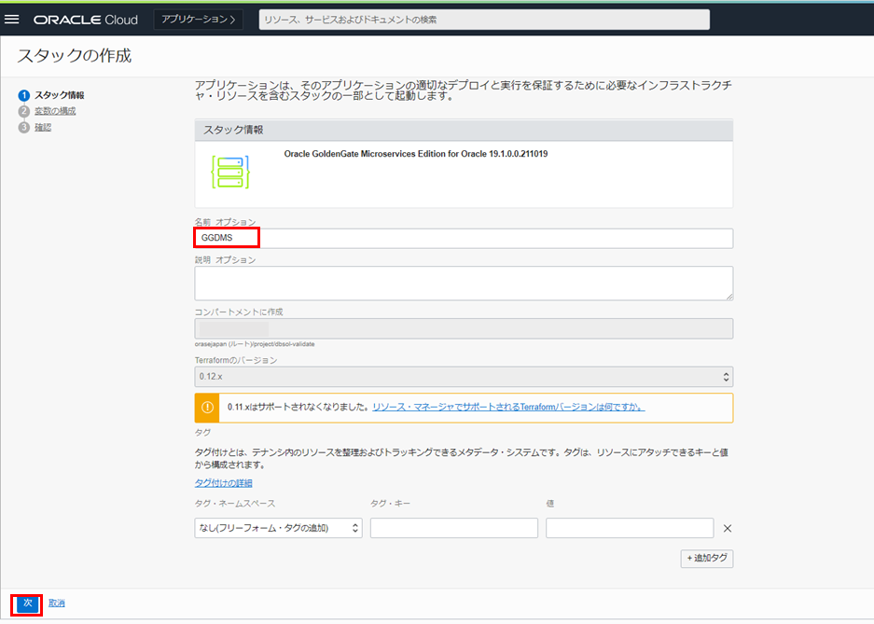874x624 pixels.
Task: Go to step 2 変数の構成
Action: (55, 111)
